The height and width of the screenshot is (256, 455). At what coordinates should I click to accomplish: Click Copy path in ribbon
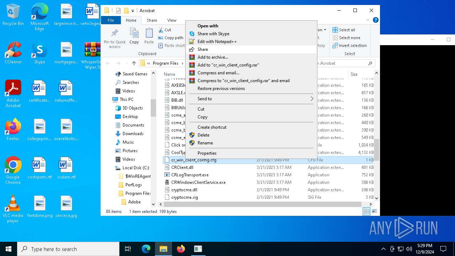[x=171, y=38]
